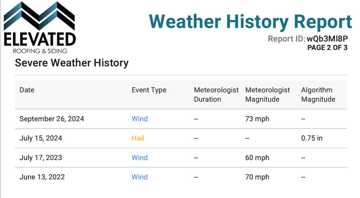Open the Hail event type link
The width and height of the screenshot is (360, 198).
click(138, 138)
